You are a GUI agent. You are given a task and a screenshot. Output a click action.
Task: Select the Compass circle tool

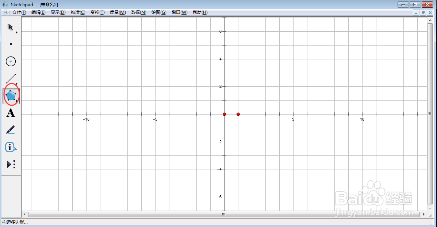point(11,61)
